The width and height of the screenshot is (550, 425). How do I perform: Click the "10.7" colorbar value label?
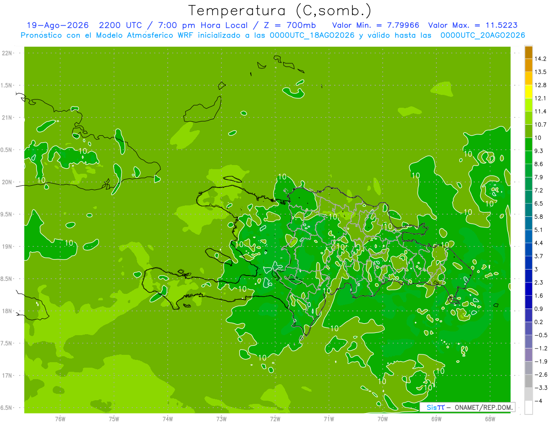coord(541,125)
